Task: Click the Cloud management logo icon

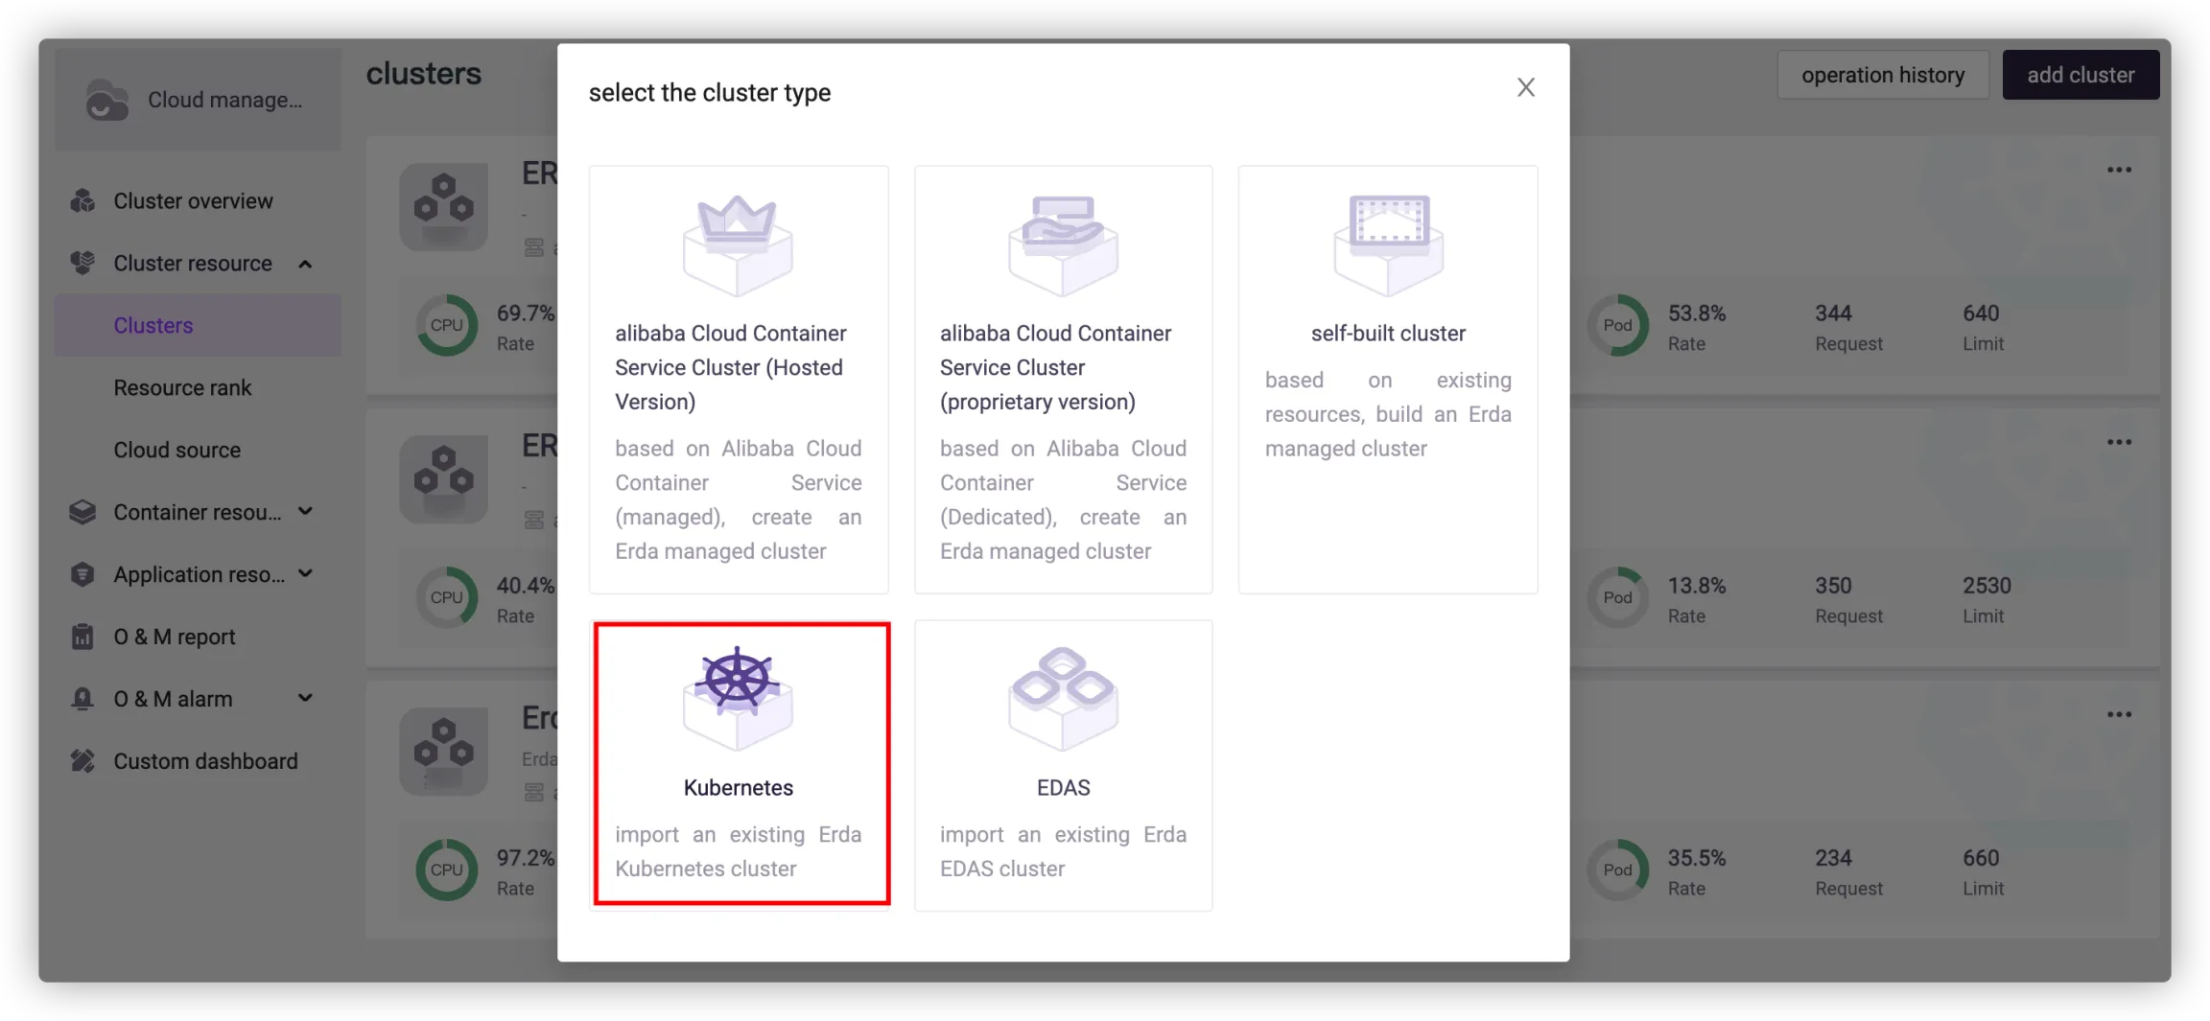Action: (106, 100)
